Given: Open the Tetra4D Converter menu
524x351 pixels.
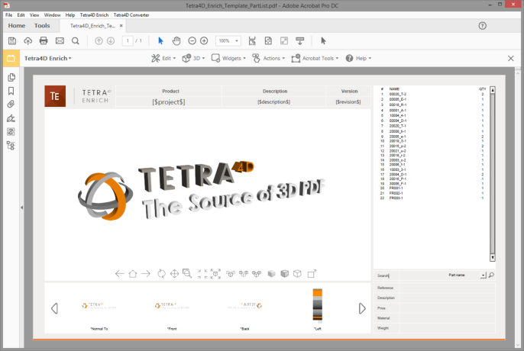Looking at the screenshot, I should [131, 15].
